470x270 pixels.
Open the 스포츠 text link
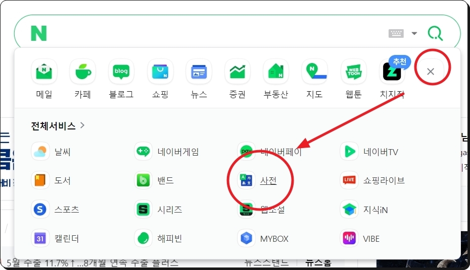coord(67,210)
